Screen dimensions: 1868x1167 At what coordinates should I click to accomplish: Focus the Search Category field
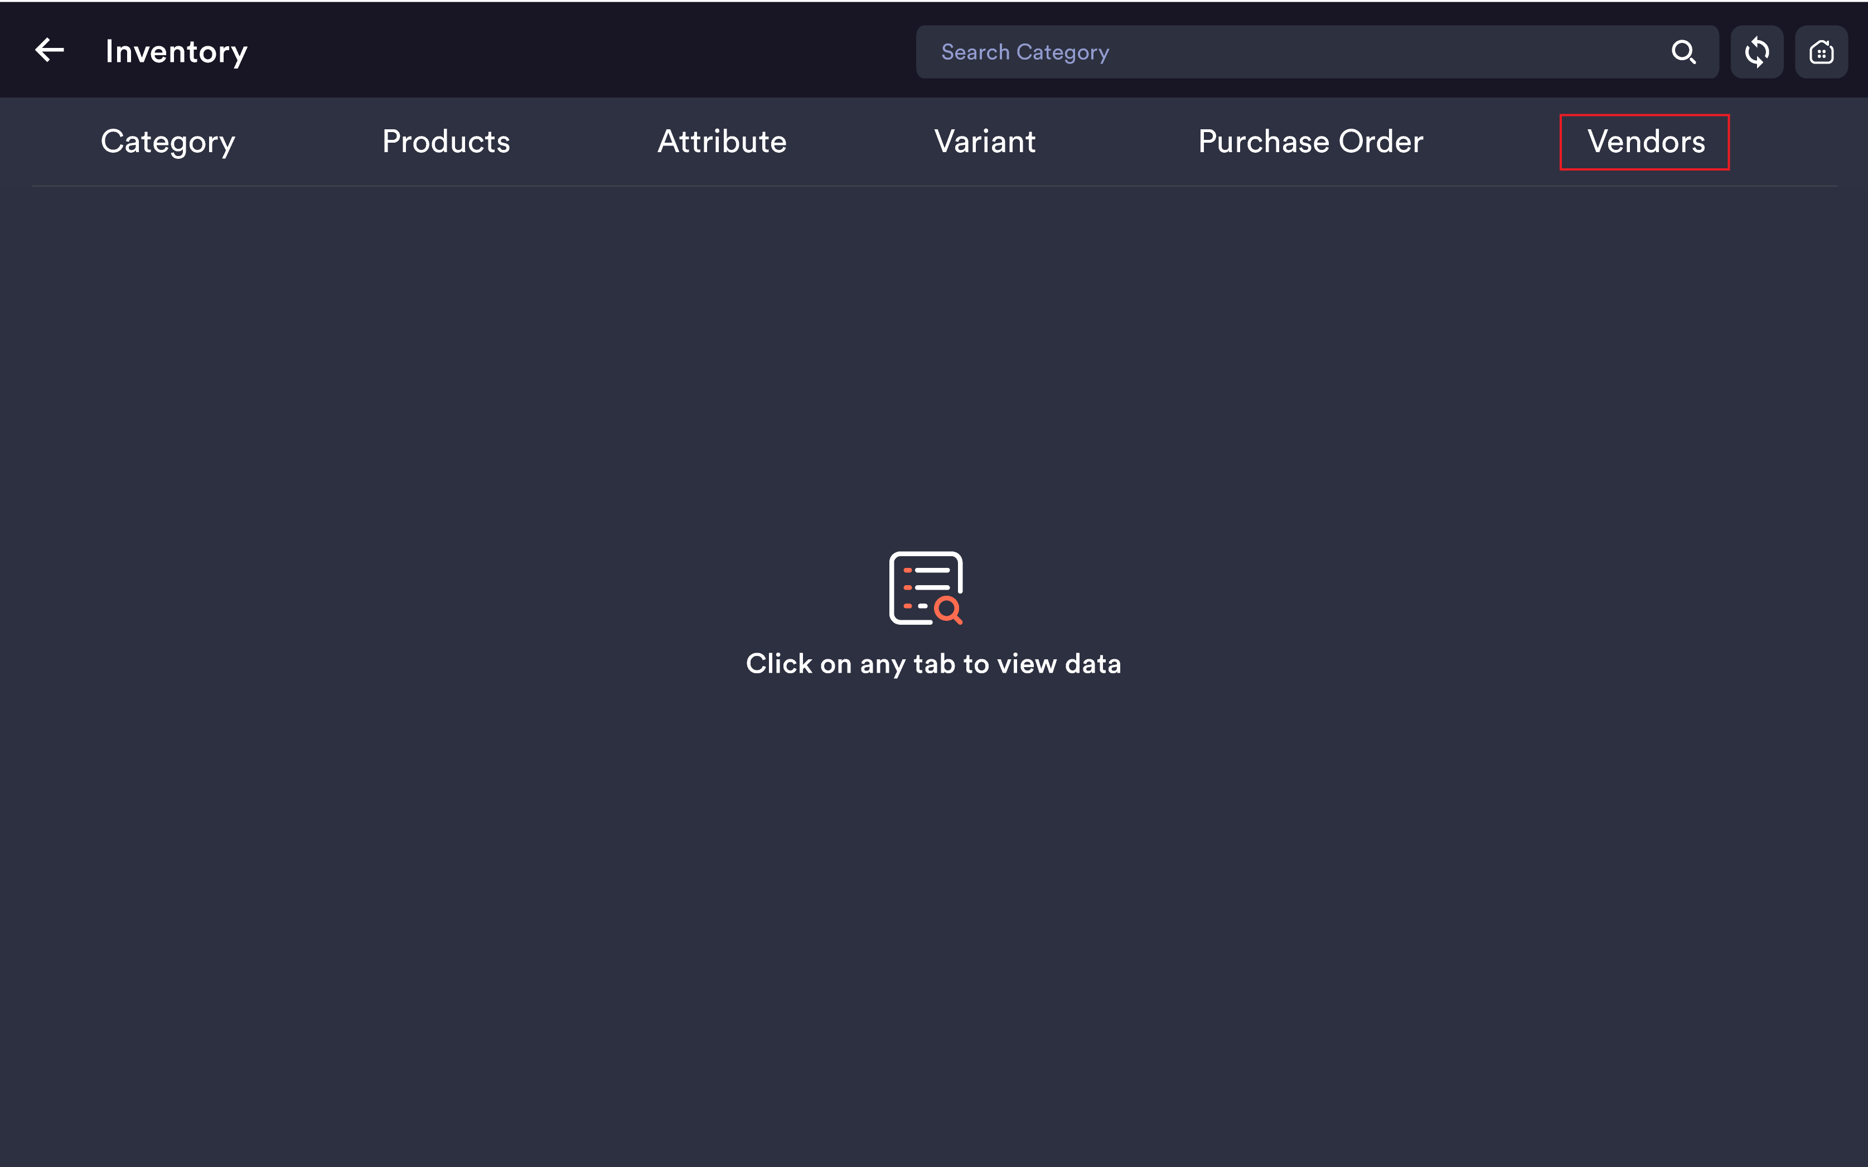[1317, 52]
